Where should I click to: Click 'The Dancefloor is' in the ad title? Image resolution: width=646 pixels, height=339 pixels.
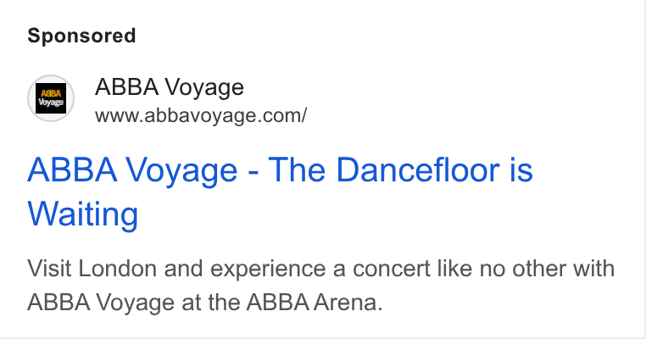click(x=400, y=169)
